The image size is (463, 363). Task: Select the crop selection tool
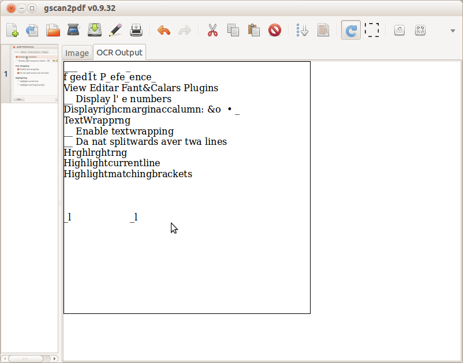pyautogui.click(x=372, y=30)
